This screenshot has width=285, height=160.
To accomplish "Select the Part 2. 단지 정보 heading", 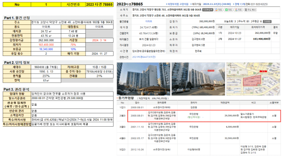I will pyautogui.click(x=17, y=63).
